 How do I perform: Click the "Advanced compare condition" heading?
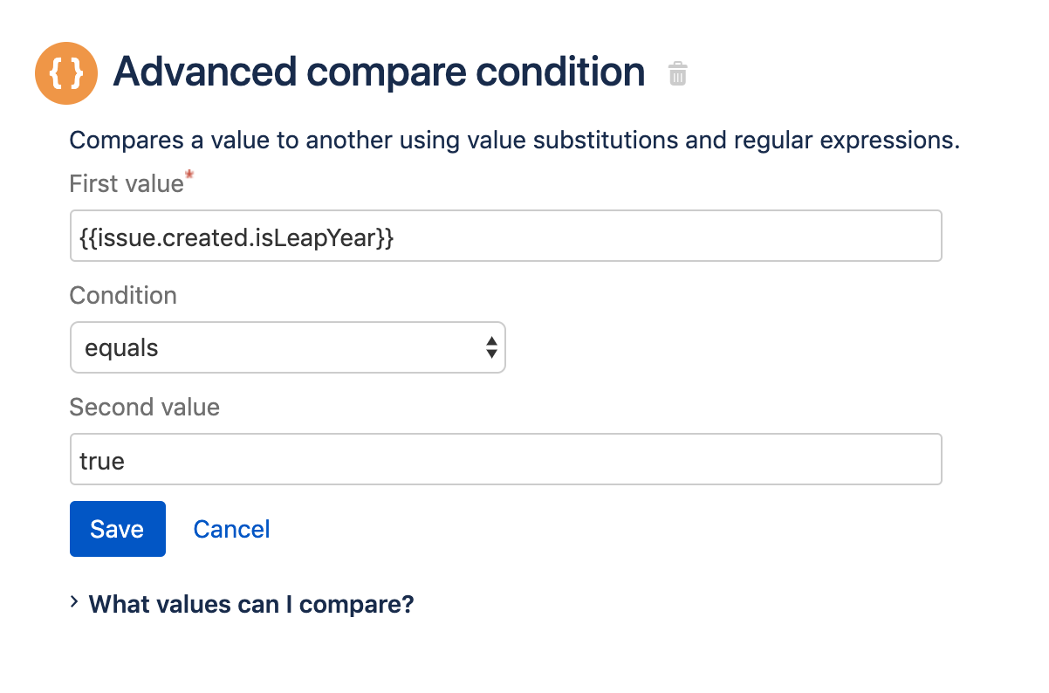tap(379, 72)
